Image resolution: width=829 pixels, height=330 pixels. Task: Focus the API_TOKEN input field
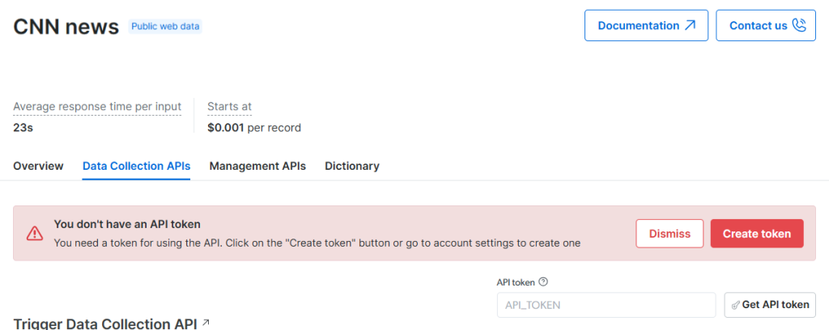[x=606, y=305]
